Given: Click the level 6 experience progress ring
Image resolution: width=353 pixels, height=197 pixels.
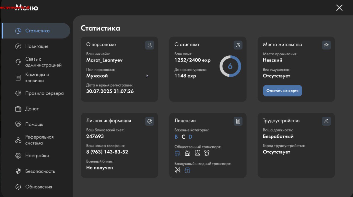Looking at the screenshot, I should point(230,66).
